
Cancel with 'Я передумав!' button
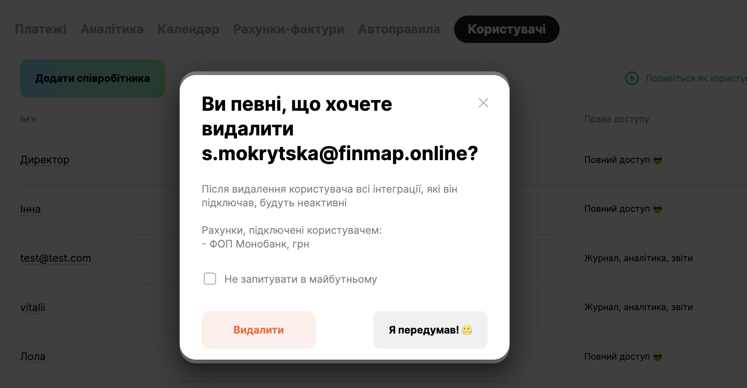[430, 330]
